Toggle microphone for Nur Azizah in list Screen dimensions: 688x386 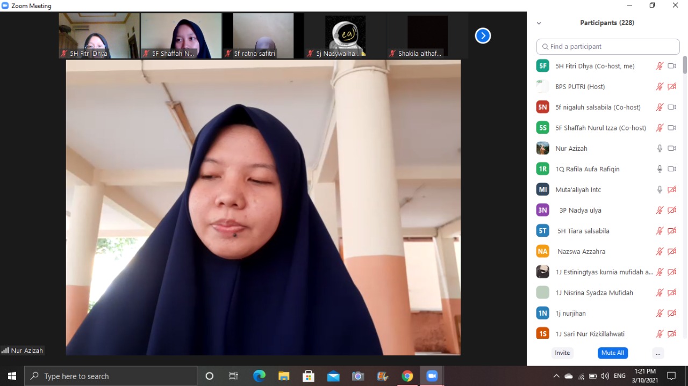click(660, 149)
